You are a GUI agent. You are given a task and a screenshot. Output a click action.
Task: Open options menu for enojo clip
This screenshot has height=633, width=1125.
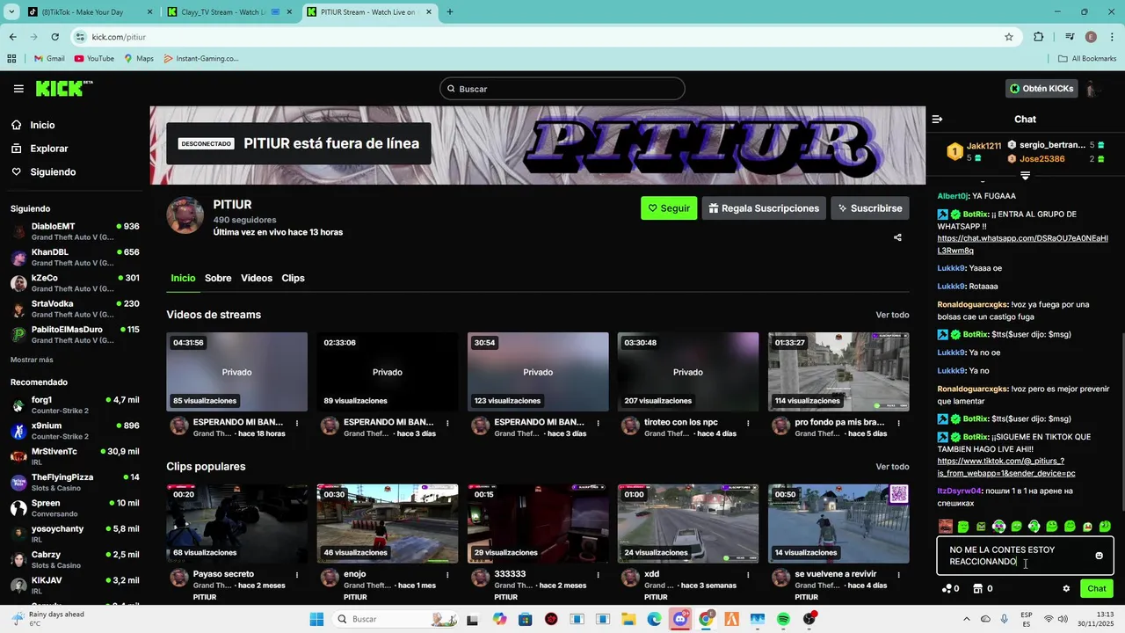pos(446,575)
